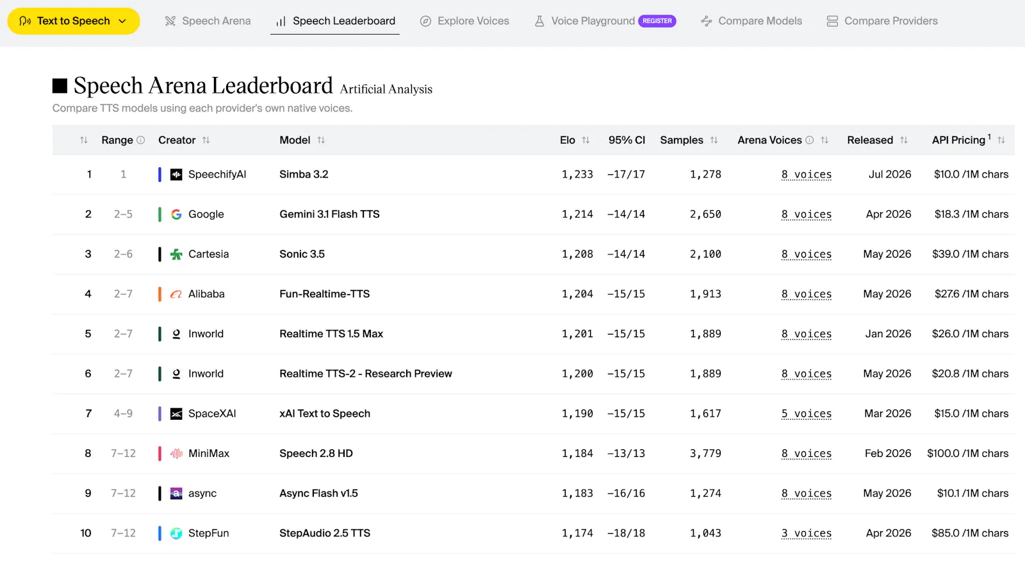Click the 95% CI column header

point(627,140)
